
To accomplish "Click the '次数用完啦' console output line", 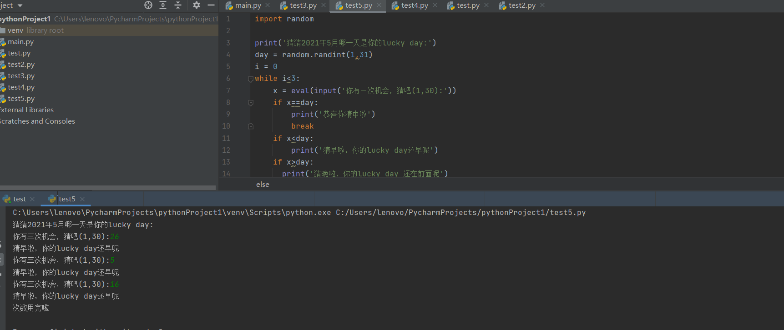I will (x=30, y=308).
